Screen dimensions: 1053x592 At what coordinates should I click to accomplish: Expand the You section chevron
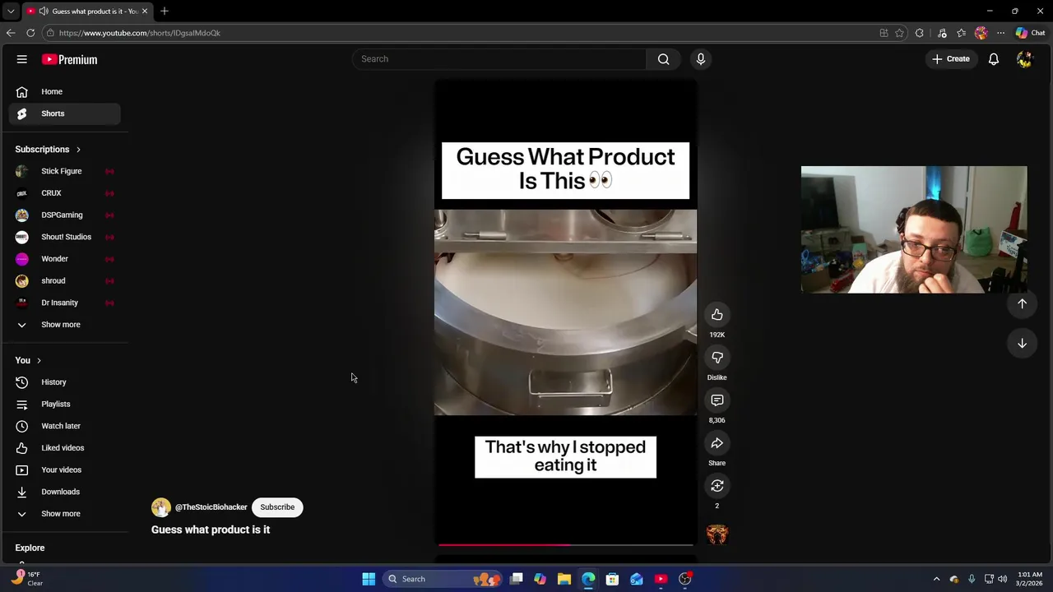tap(39, 360)
